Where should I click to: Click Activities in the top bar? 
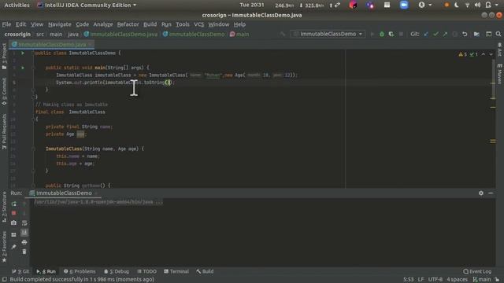[x=17, y=6]
